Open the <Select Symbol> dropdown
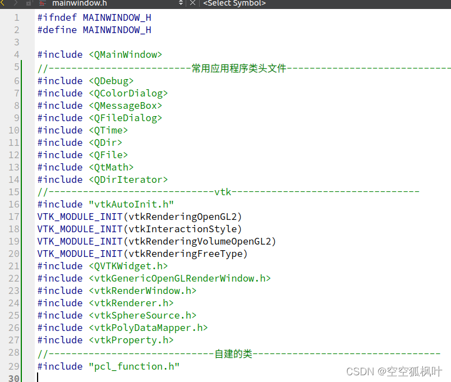The height and width of the screenshot is (382, 451). [236, 4]
